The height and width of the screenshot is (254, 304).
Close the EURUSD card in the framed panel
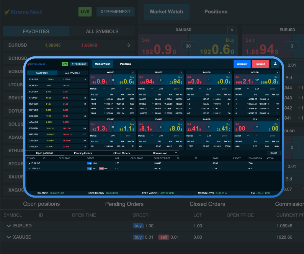click(x=181, y=72)
